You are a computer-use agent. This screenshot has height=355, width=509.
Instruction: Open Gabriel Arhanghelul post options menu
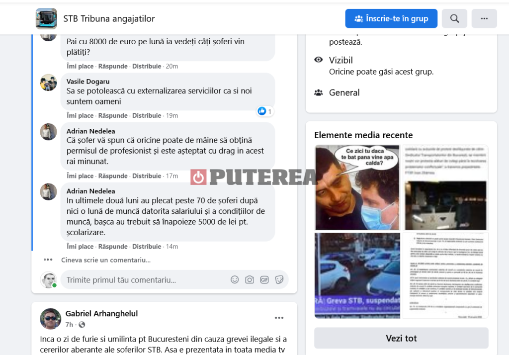(279, 318)
